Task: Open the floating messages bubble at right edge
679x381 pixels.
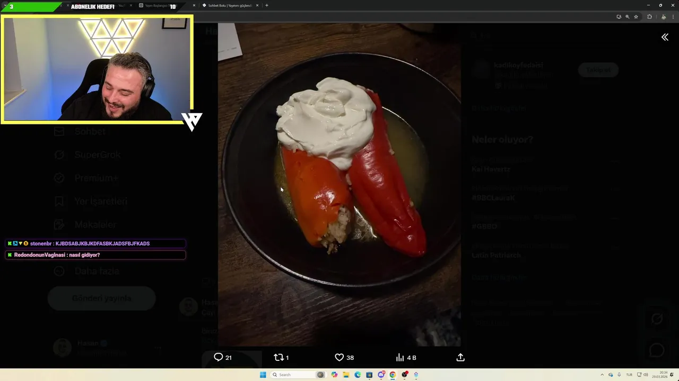Action: [x=657, y=350]
